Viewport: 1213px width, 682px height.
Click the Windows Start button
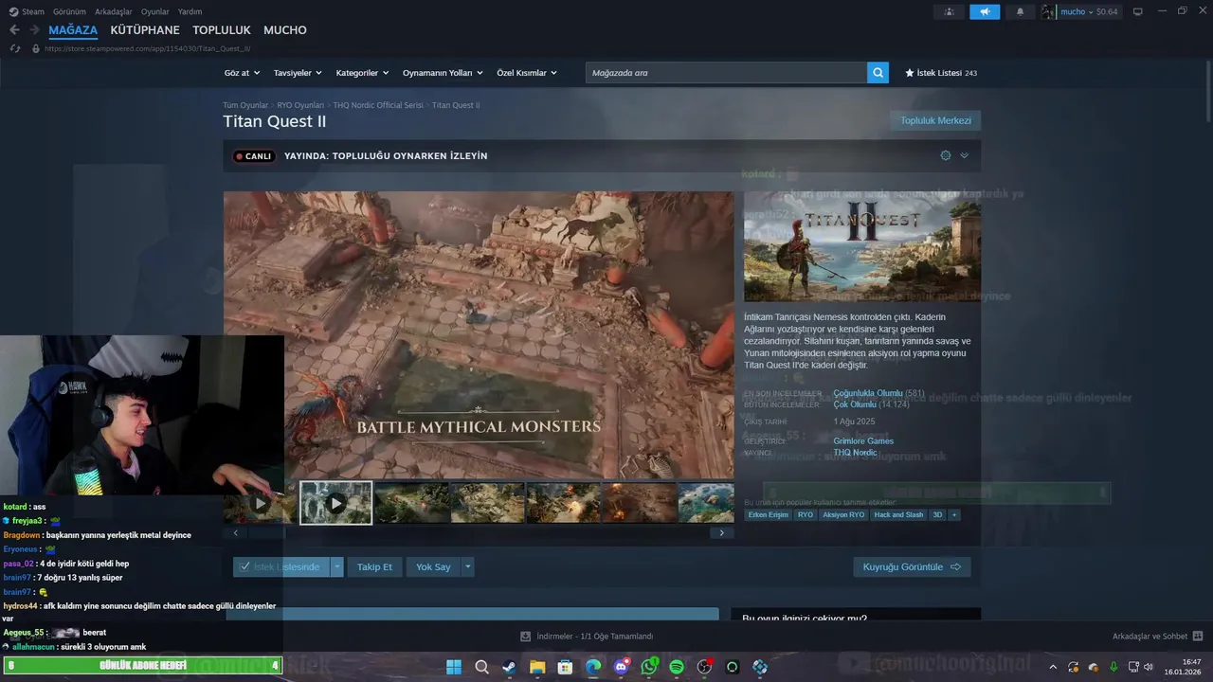point(453,667)
